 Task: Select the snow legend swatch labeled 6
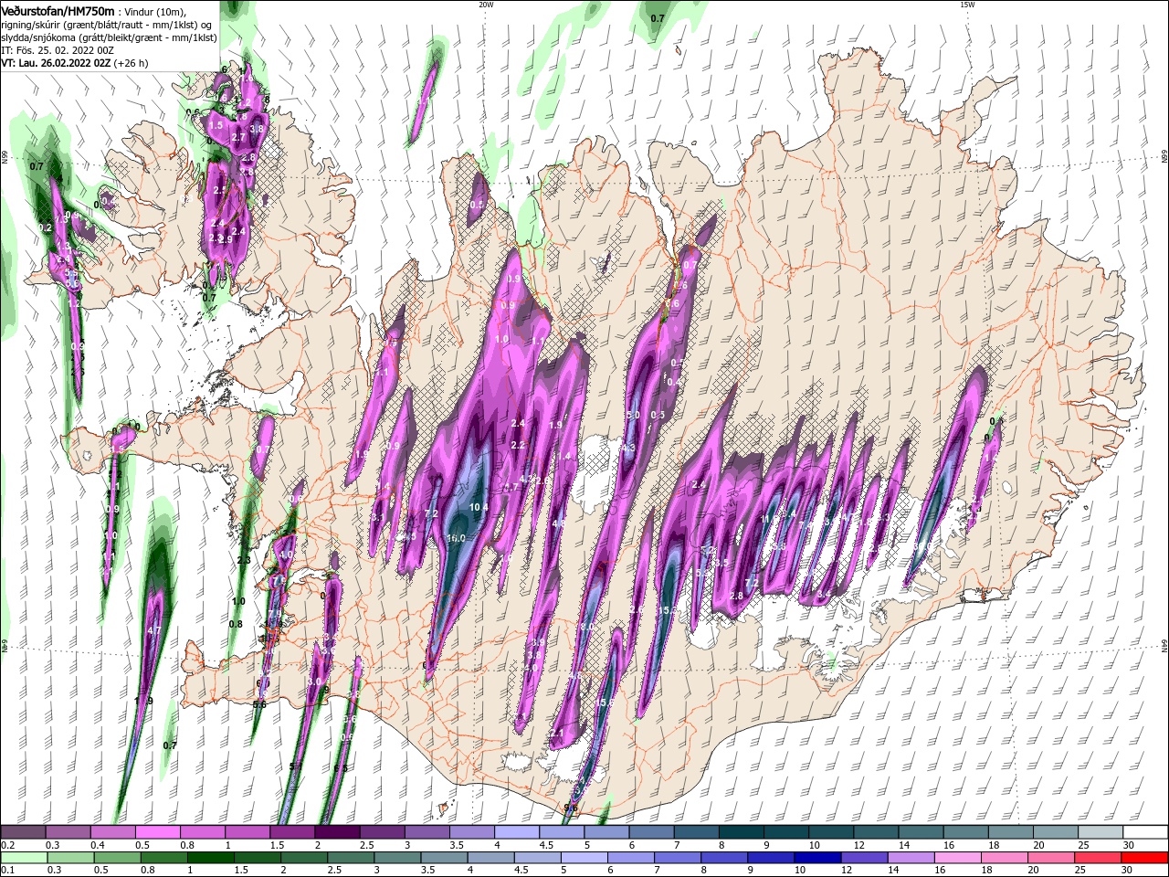tap(652, 832)
